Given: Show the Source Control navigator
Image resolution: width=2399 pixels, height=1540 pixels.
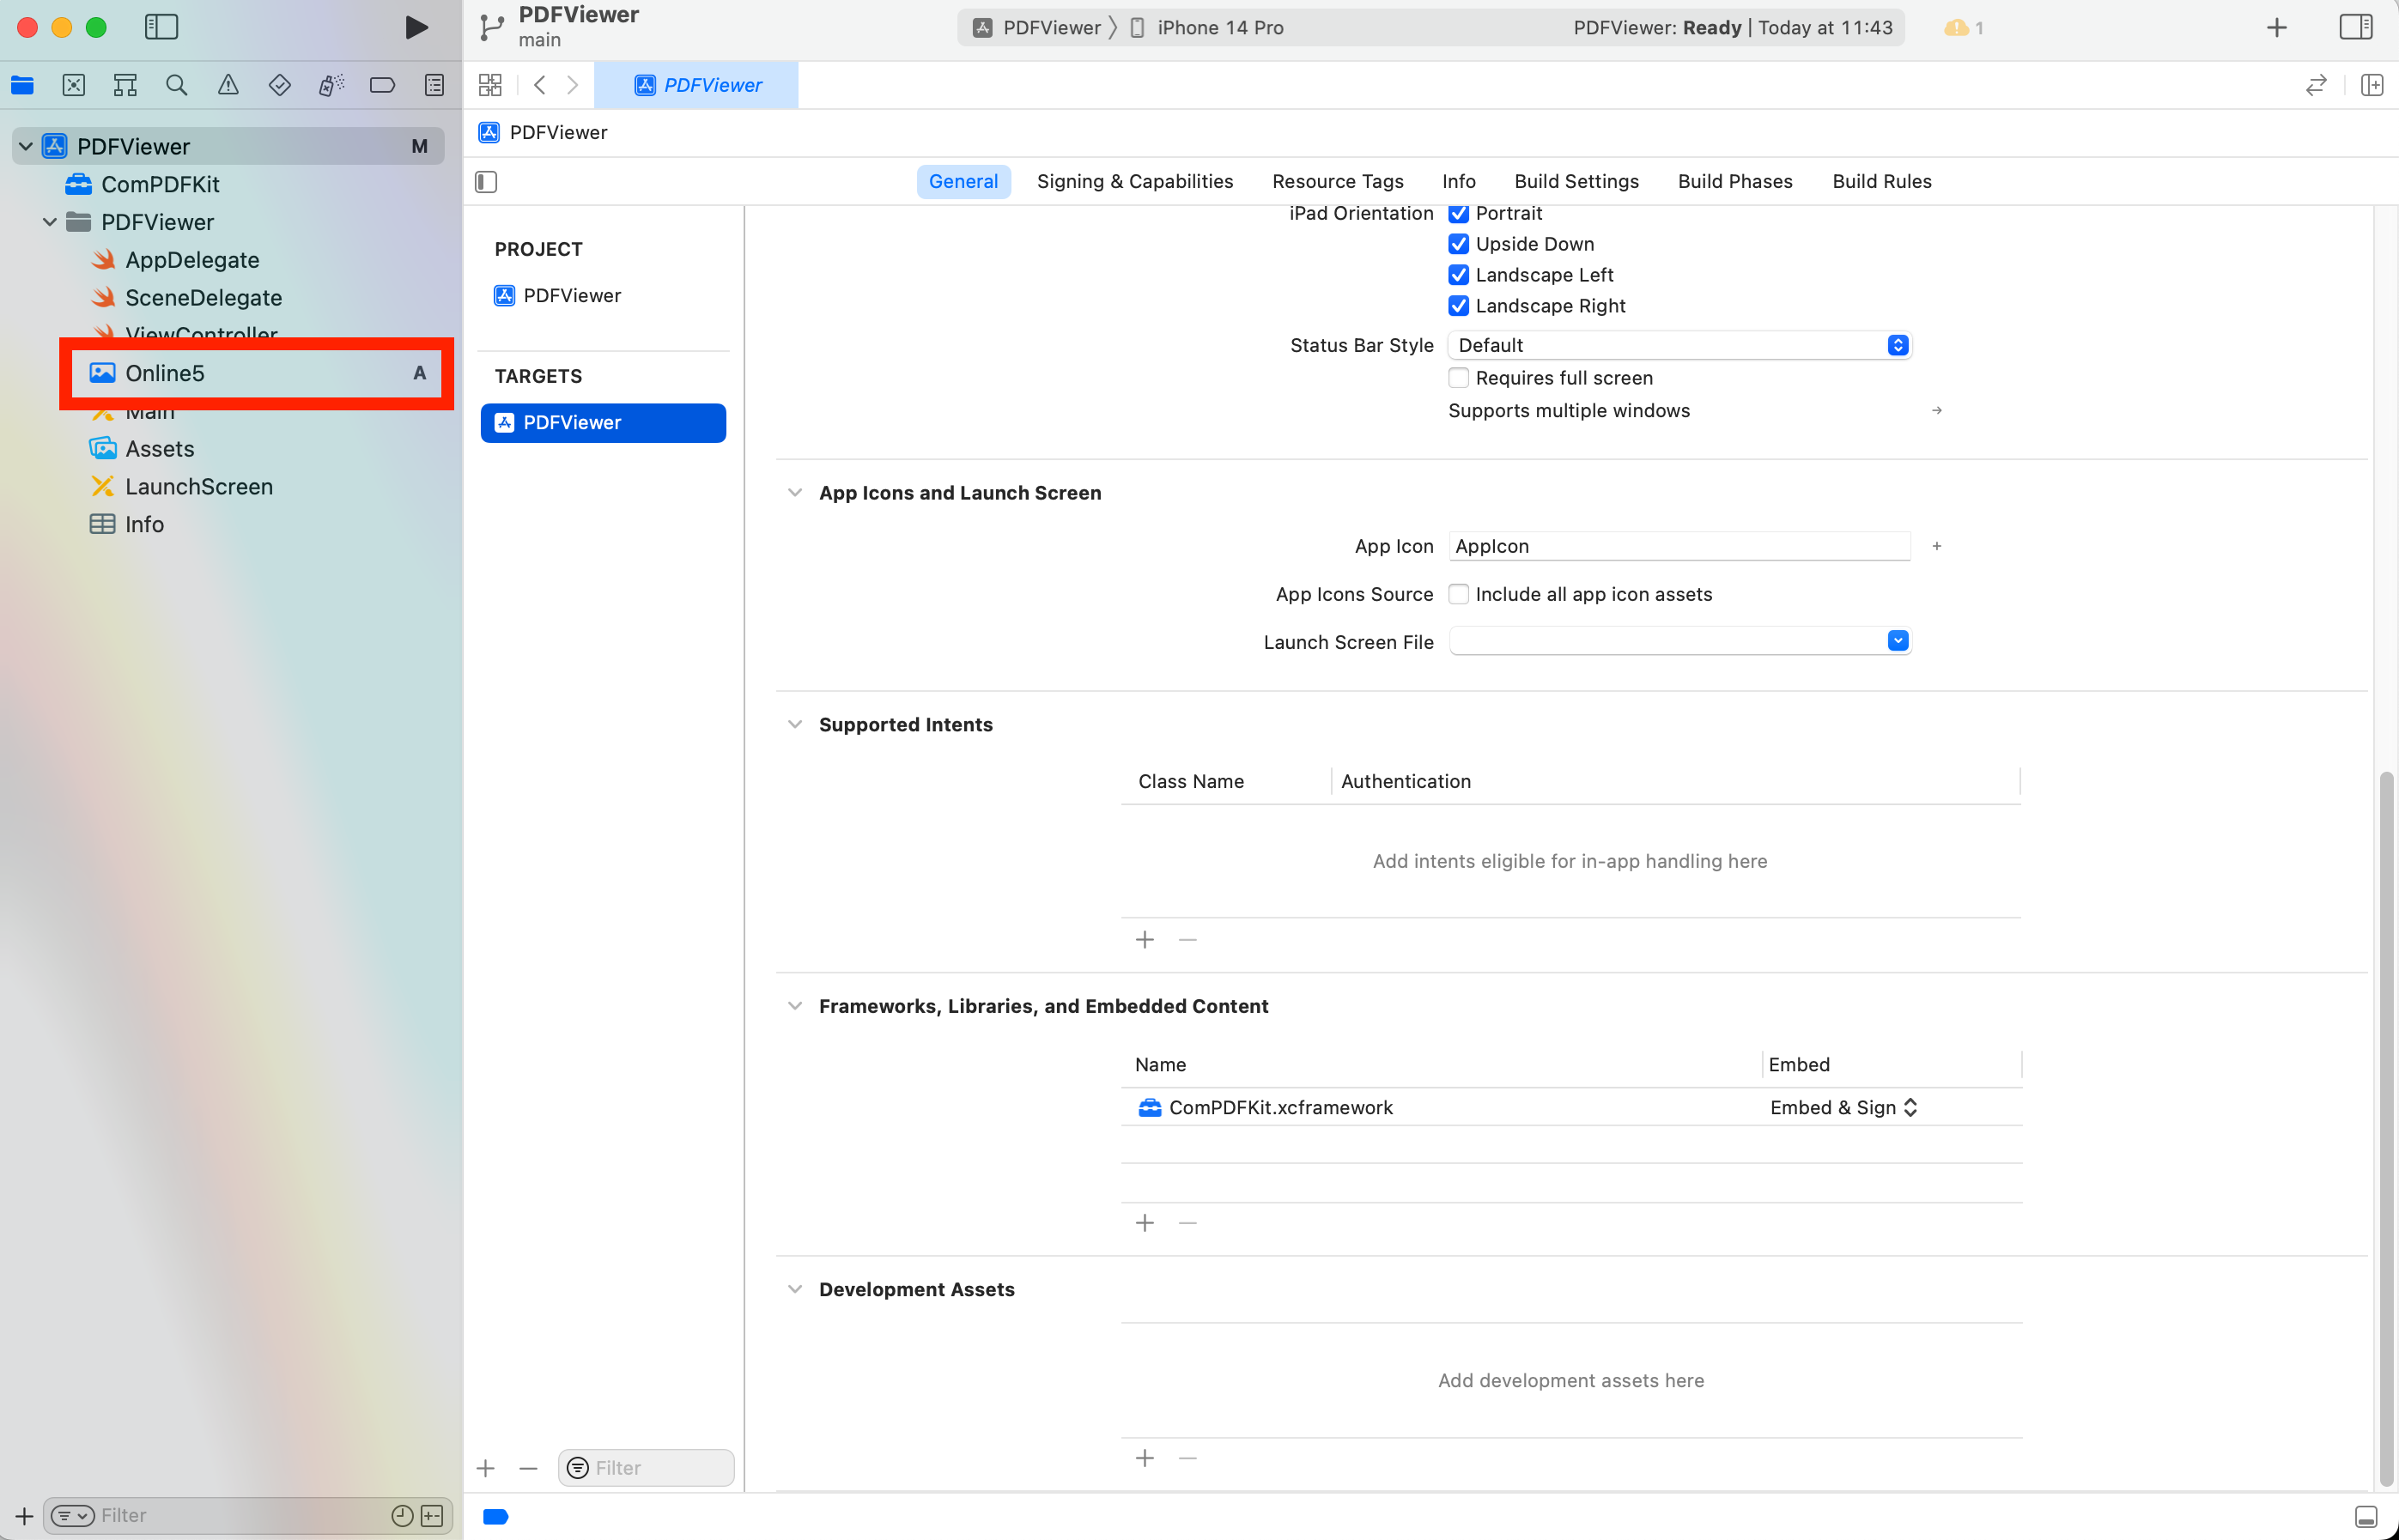Looking at the screenshot, I should click(74, 85).
